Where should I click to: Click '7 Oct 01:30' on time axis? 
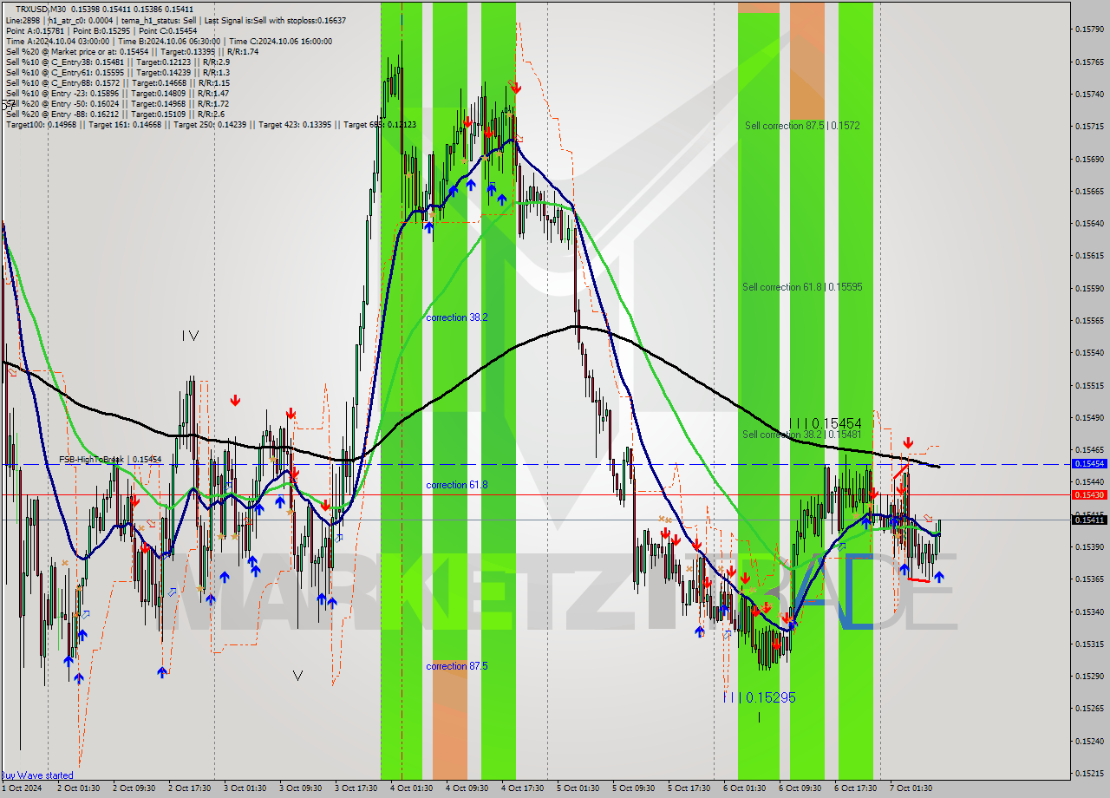(911, 788)
